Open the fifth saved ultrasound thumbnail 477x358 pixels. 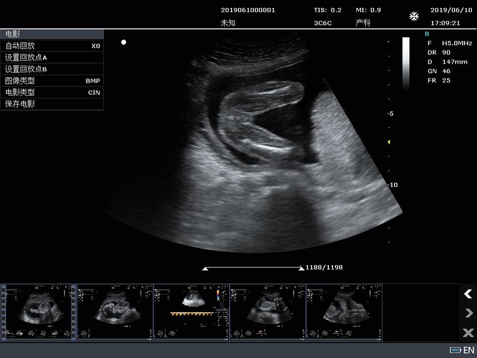[x=344, y=313]
